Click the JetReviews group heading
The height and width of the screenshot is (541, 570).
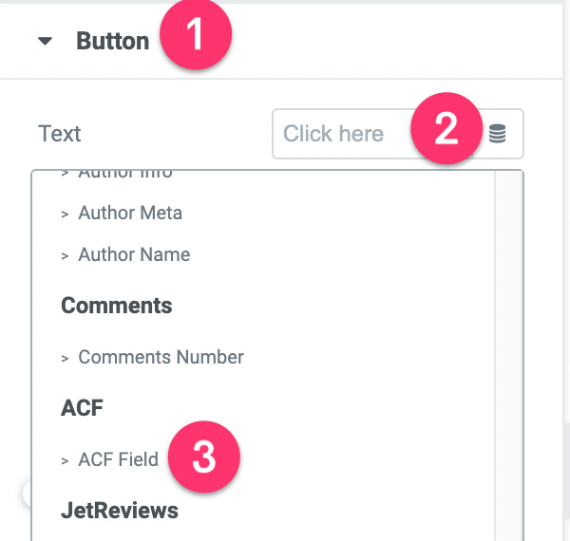click(119, 511)
